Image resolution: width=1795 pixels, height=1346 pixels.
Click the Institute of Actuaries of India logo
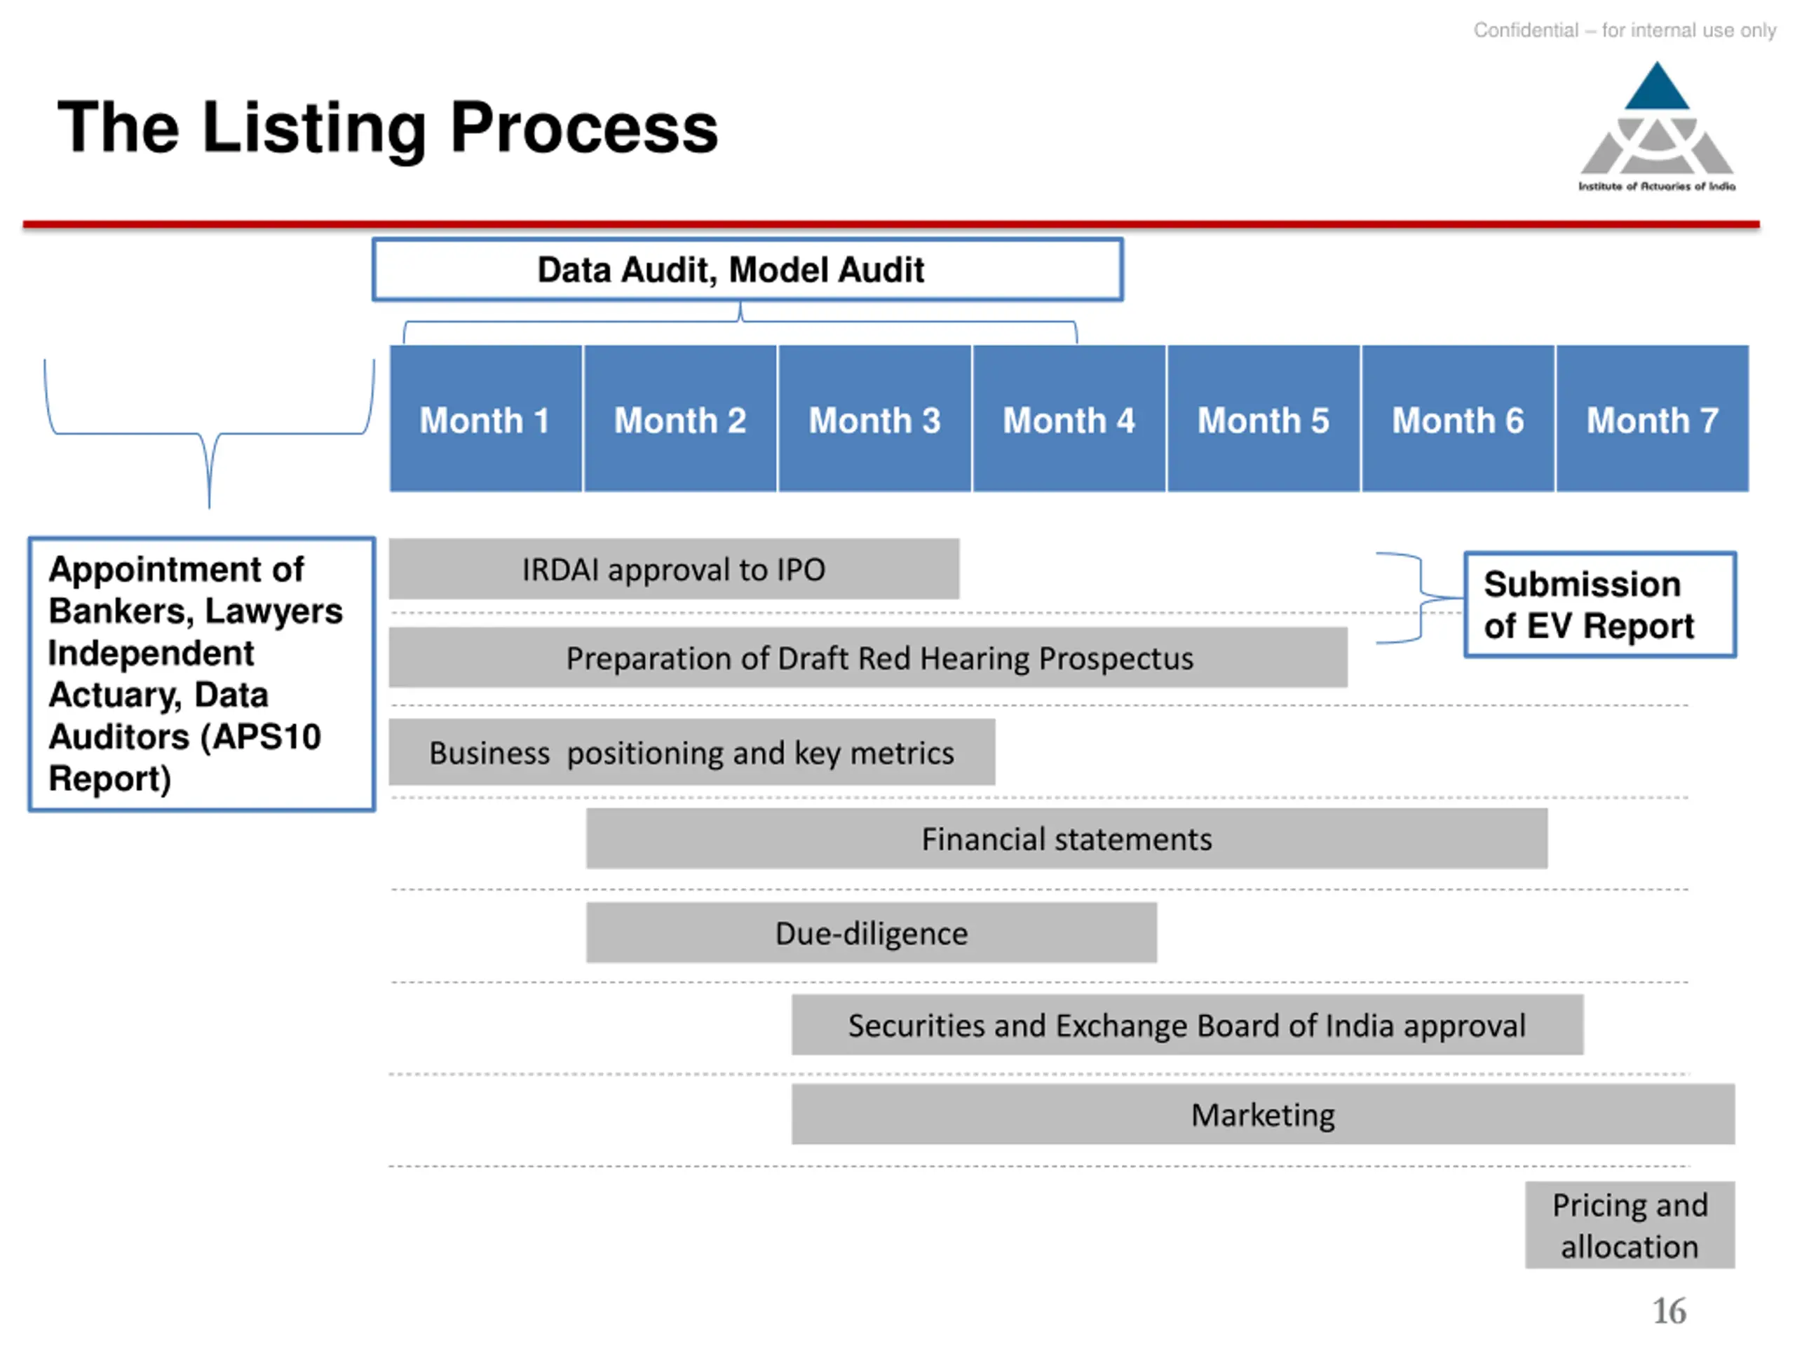[x=1656, y=125]
